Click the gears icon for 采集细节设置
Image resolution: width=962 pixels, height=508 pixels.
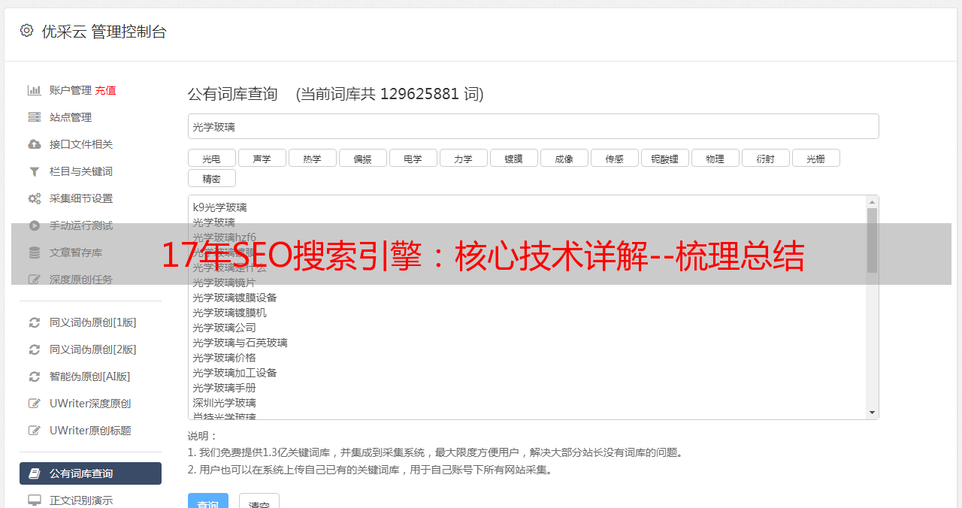[35, 198]
